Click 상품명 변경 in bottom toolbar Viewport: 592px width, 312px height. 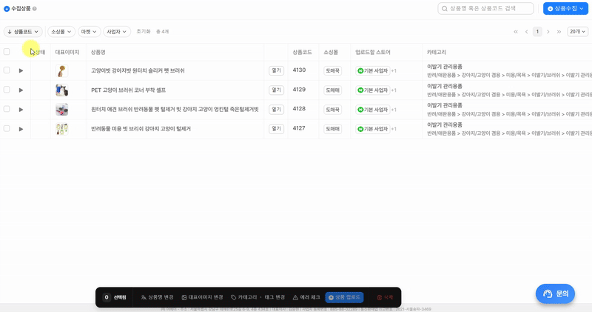point(157,297)
